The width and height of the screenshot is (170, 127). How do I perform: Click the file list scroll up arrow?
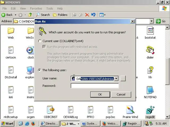(x=167, y=28)
